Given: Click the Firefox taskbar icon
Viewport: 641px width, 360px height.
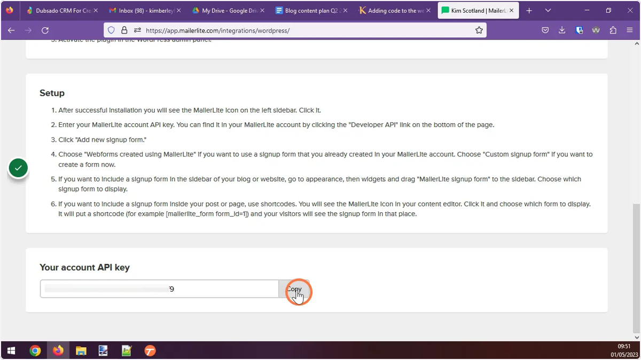Looking at the screenshot, I should [x=58, y=350].
